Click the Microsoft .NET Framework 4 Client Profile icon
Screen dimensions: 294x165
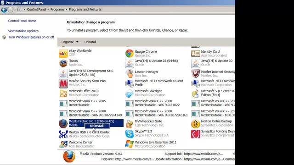click(x=130, y=83)
